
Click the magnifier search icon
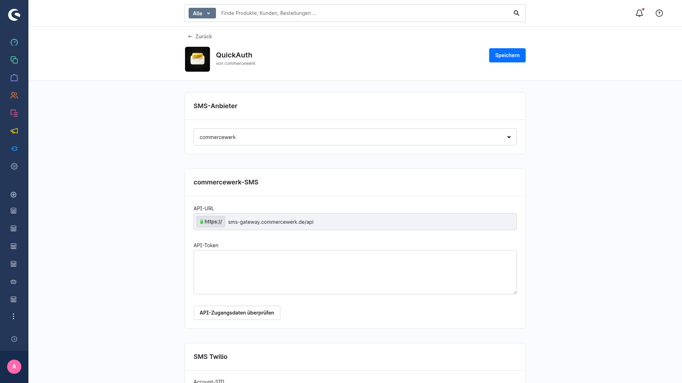516,13
